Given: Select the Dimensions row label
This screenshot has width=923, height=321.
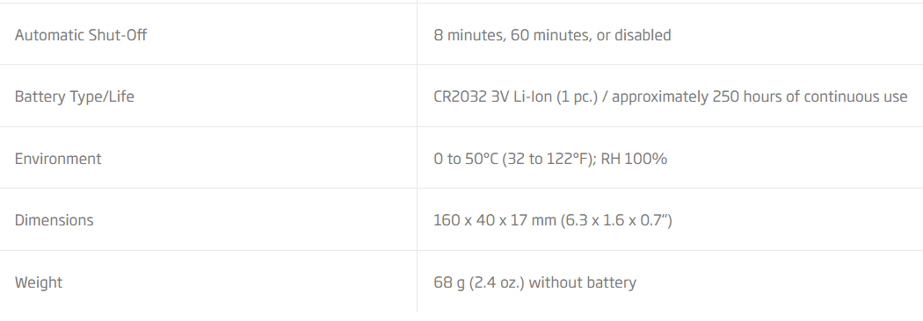Looking at the screenshot, I should click(x=55, y=221).
